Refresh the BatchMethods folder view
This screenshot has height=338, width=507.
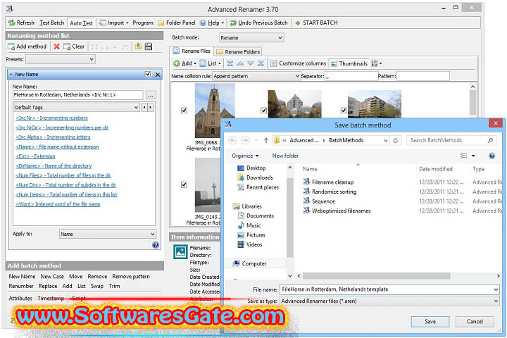coord(396,140)
